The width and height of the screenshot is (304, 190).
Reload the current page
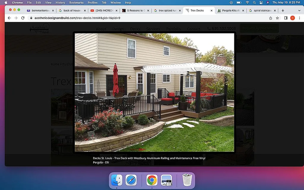point(23,18)
